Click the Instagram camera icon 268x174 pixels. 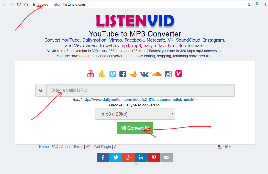pos(168,74)
